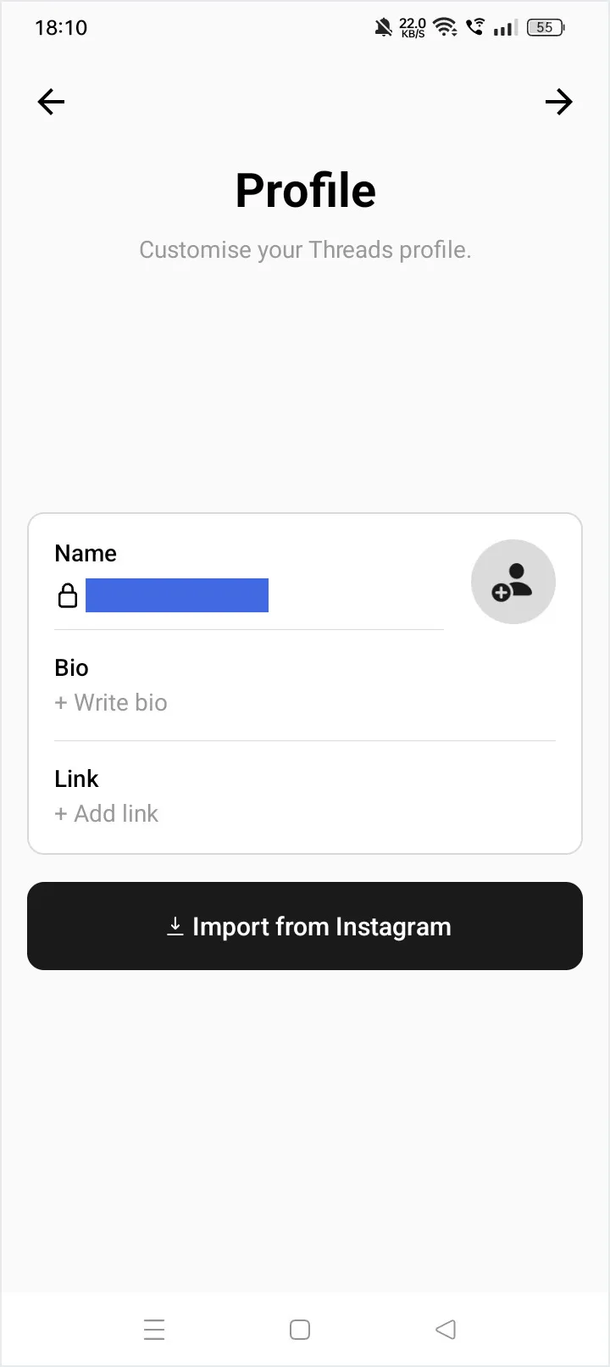Viewport: 610px width, 1367px height.
Task: Tap the download icon on the Import button
Action: pos(175,926)
